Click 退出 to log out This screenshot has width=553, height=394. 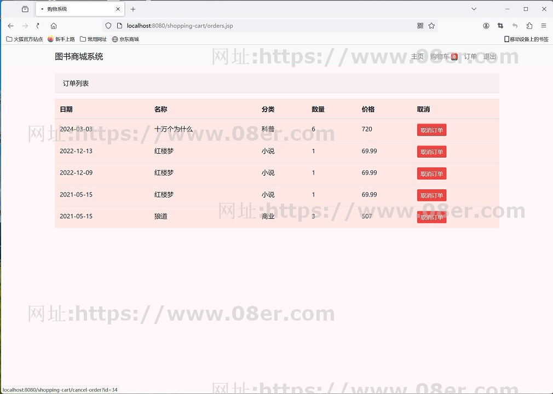(x=489, y=56)
